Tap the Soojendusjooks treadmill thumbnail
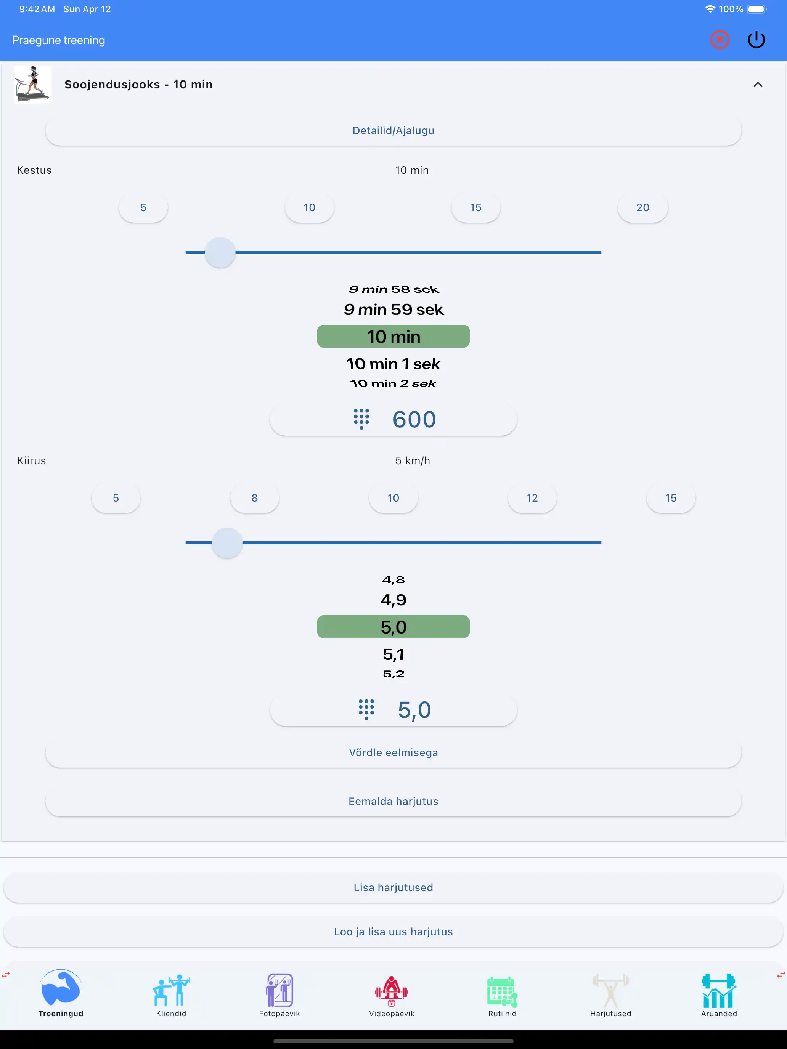The width and height of the screenshot is (787, 1049). point(32,84)
